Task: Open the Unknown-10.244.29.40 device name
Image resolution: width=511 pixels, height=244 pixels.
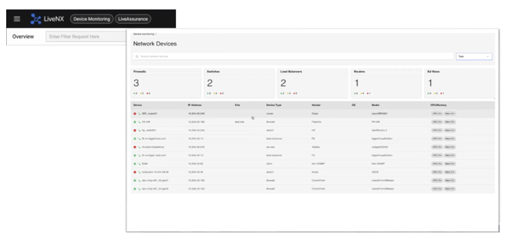Action: tap(156, 172)
